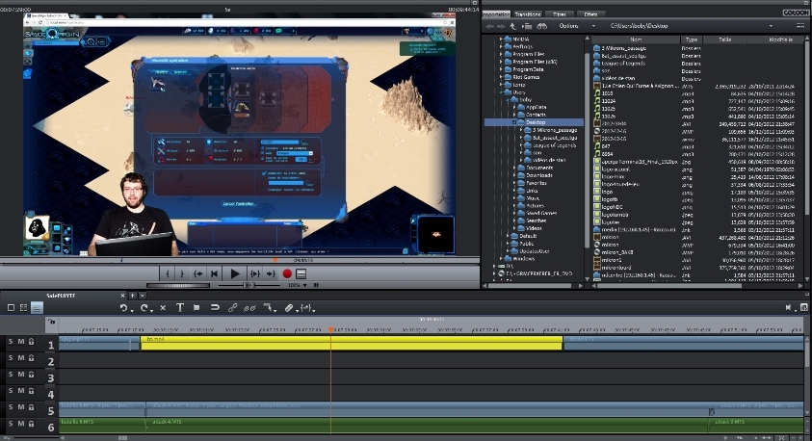Lock track 6
Image resolution: width=812 pixels, height=441 pixels.
[31, 424]
